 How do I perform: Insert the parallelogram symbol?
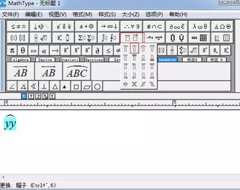(x=87, y=86)
